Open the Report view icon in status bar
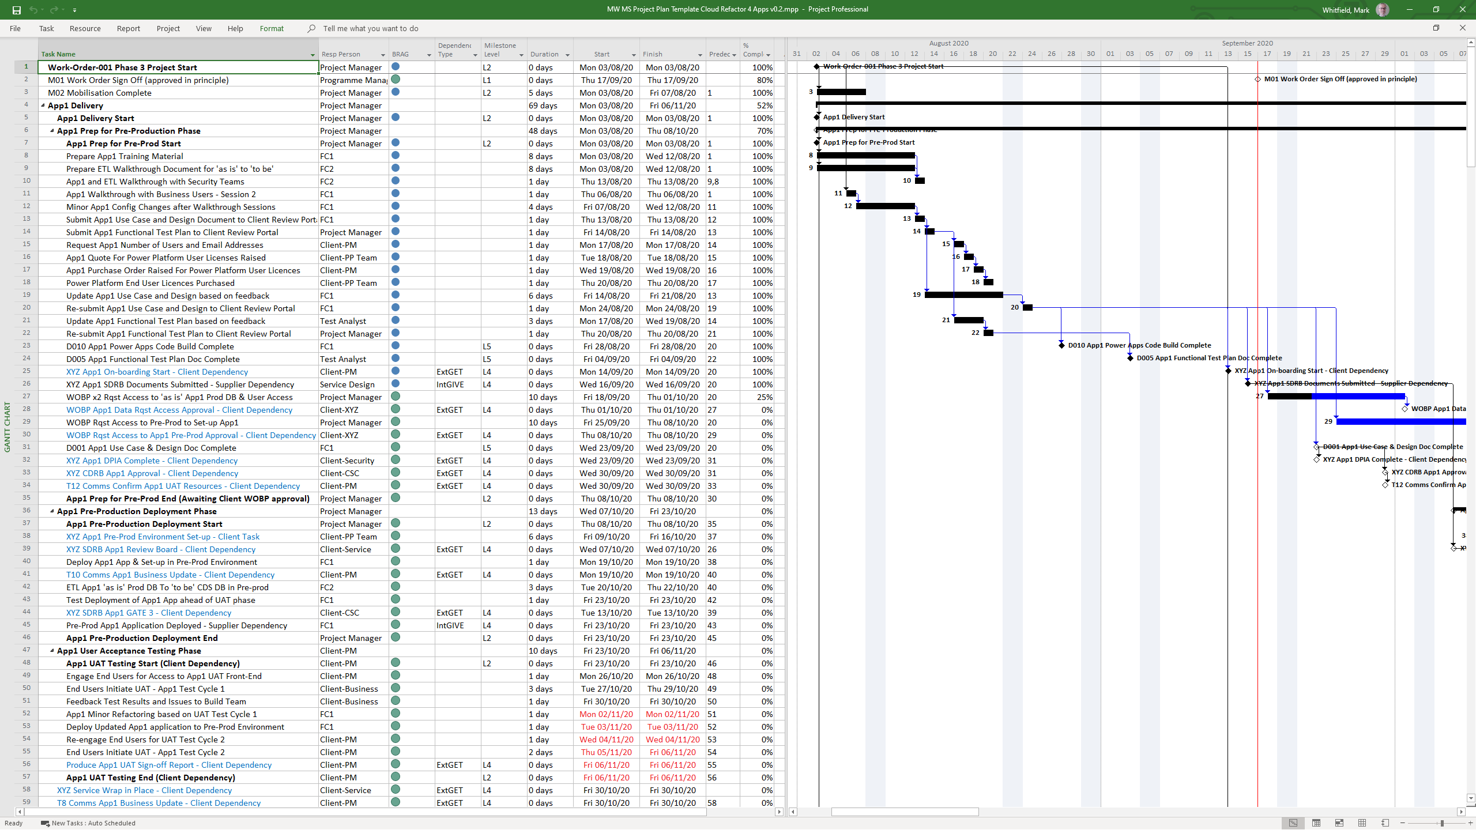Image resolution: width=1476 pixels, height=830 pixels. 1385,823
